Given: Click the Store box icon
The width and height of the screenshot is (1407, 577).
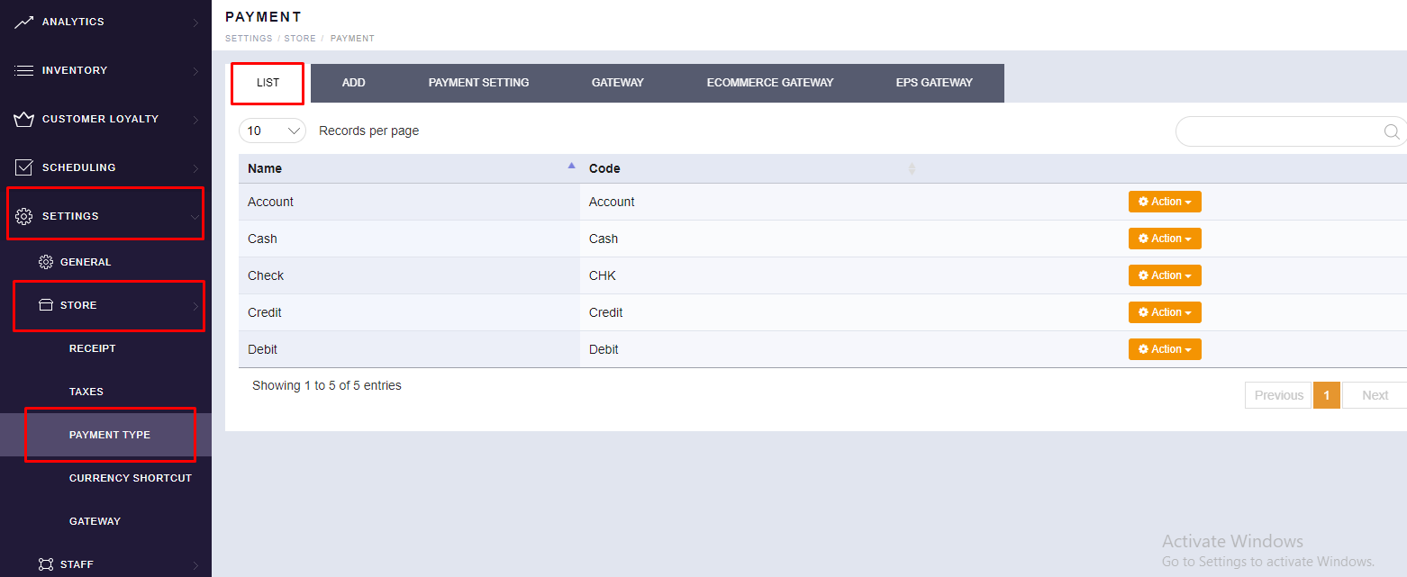Looking at the screenshot, I should [x=46, y=305].
